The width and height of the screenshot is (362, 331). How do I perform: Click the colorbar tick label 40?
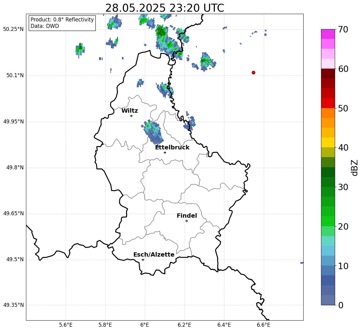tap(343, 148)
